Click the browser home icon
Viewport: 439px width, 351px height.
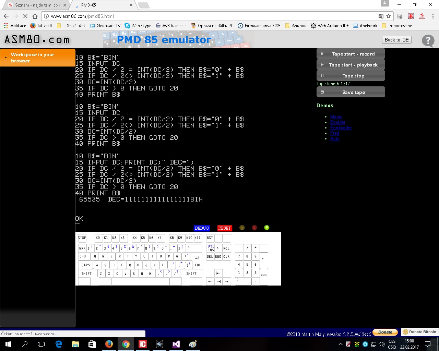tap(35, 16)
